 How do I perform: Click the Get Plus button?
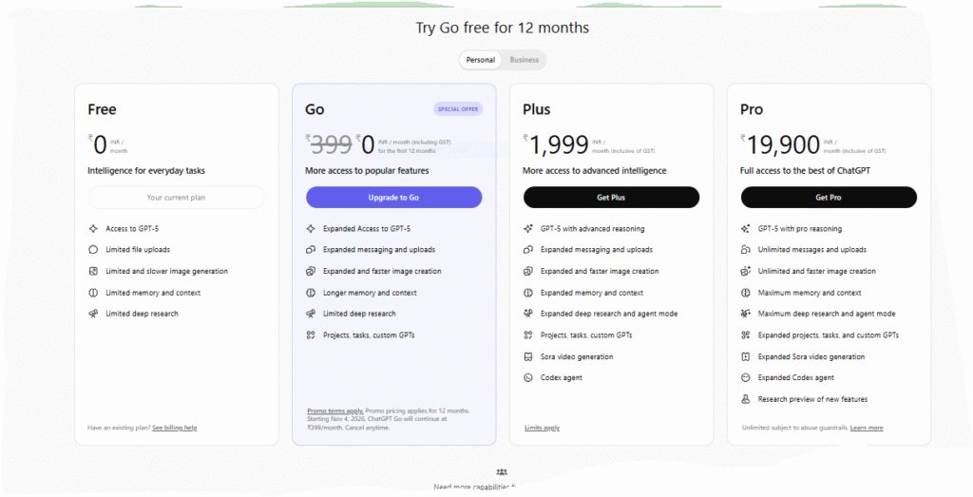611,197
